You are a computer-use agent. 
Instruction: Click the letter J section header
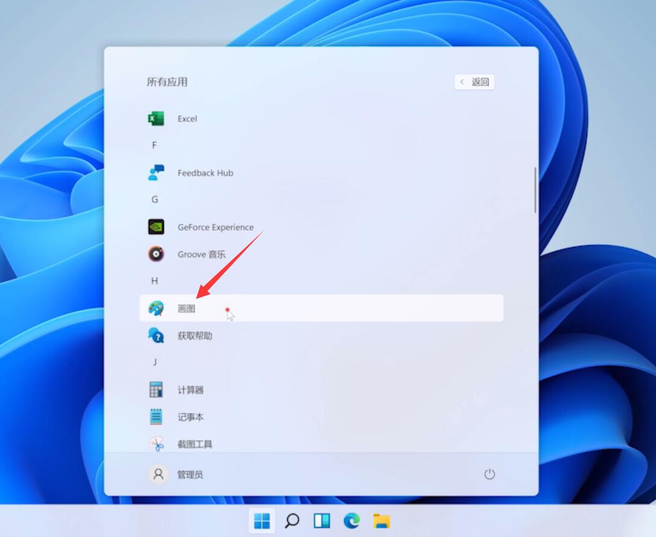[155, 362]
